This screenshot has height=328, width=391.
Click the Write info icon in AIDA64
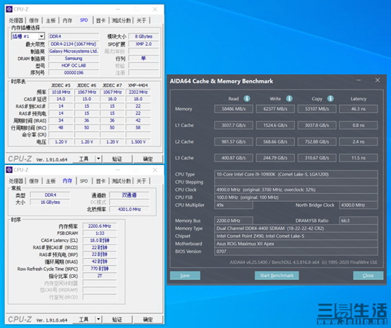coord(289,99)
